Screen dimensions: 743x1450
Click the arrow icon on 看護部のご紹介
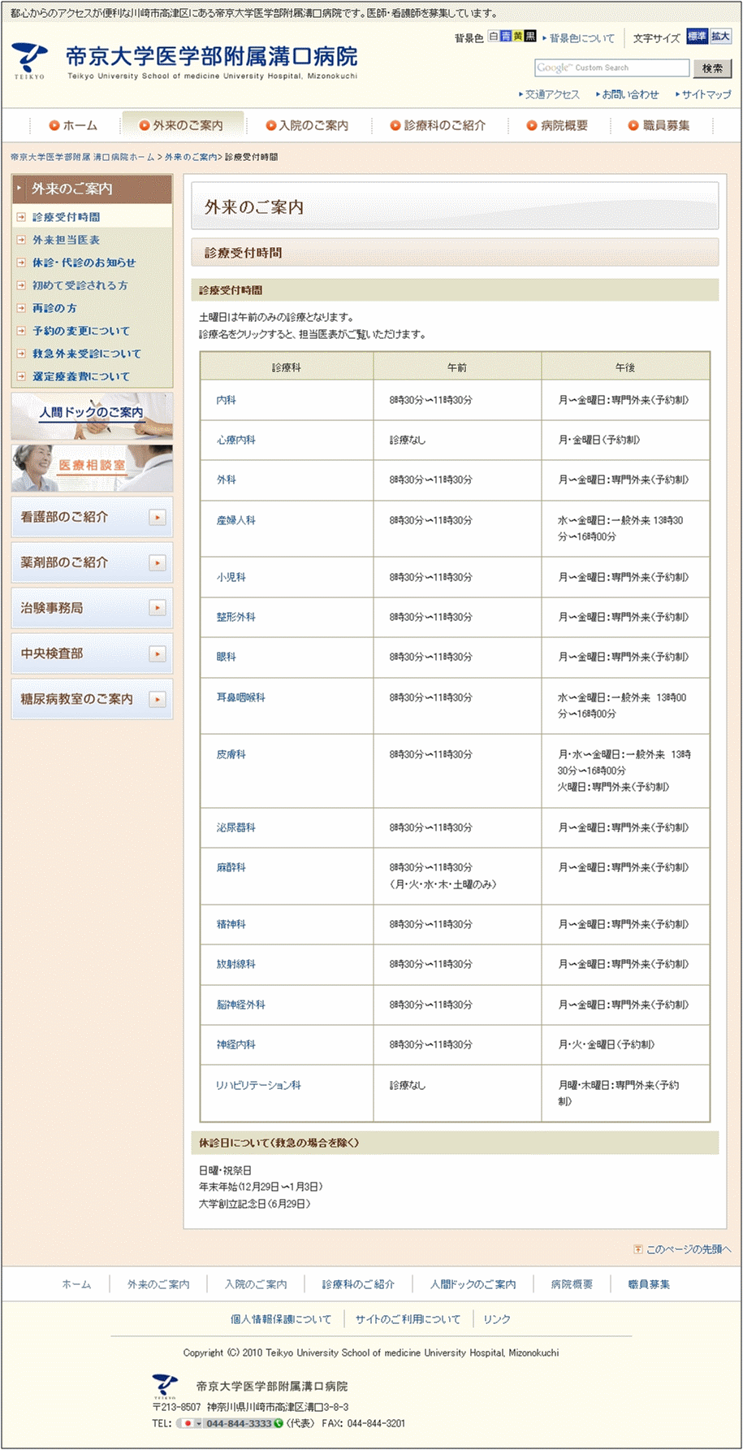[158, 518]
